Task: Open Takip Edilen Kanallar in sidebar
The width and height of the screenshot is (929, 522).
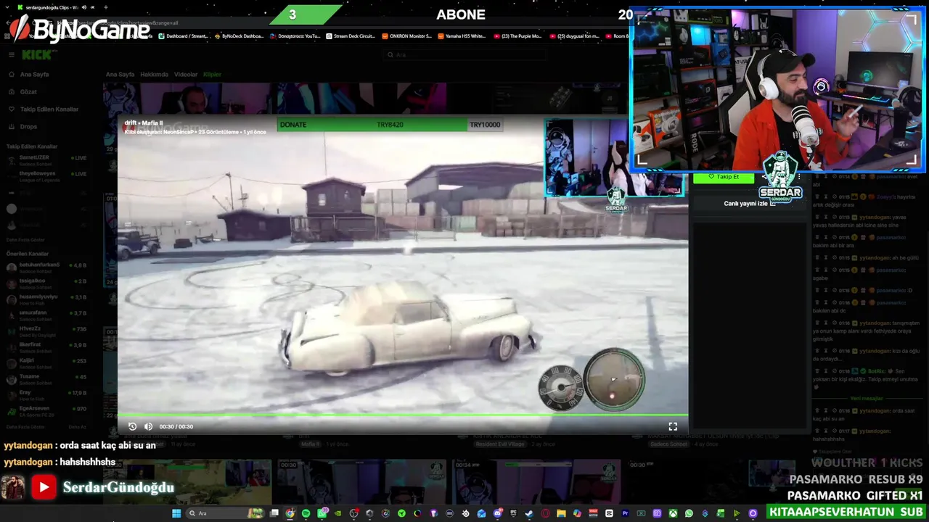Action: click(x=49, y=109)
